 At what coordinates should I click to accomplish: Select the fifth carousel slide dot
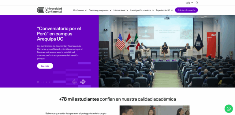pyautogui.click(x=49, y=82)
